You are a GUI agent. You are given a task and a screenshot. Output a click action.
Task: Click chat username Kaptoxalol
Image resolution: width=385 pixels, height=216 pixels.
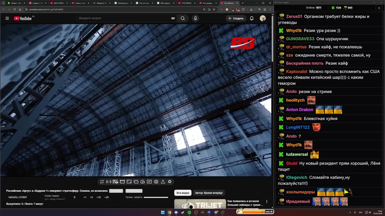tap(297, 71)
